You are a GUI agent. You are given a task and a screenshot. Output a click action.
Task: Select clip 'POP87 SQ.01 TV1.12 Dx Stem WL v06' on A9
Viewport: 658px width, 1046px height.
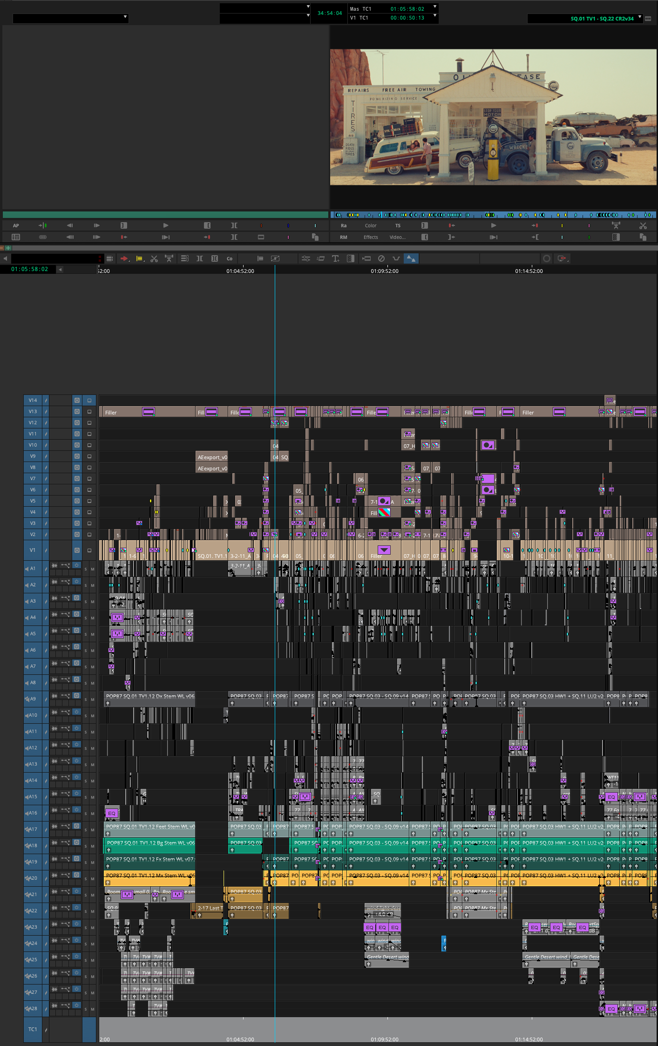(x=150, y=699)
